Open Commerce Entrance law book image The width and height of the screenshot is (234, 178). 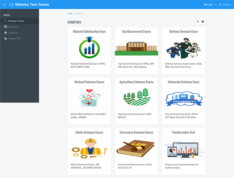click(x=136, y=148)
